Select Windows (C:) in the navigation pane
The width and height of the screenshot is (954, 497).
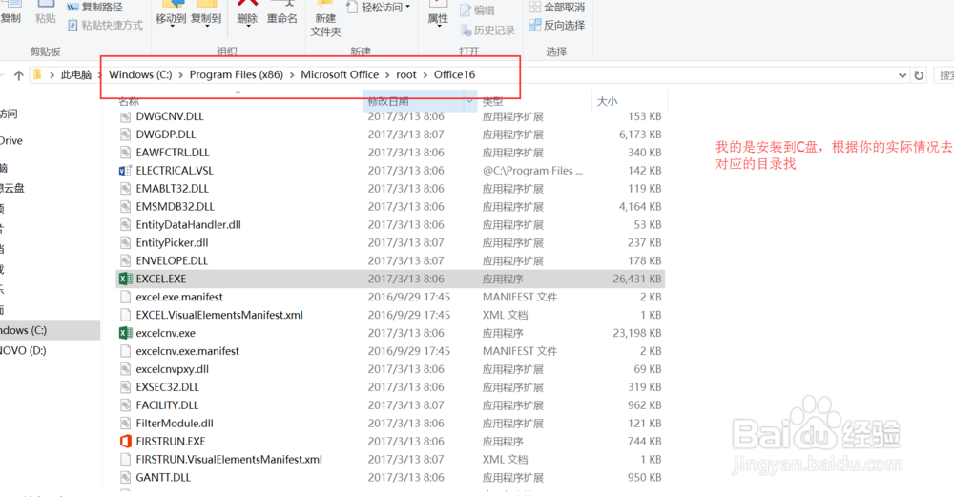tap(50, 330)
